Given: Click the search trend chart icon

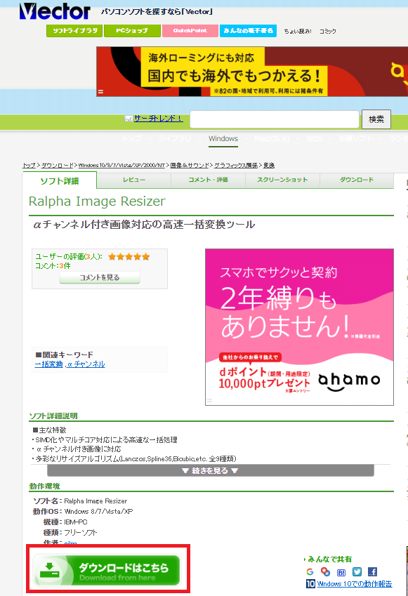Looking at the screenshot, I should (129, 119).
